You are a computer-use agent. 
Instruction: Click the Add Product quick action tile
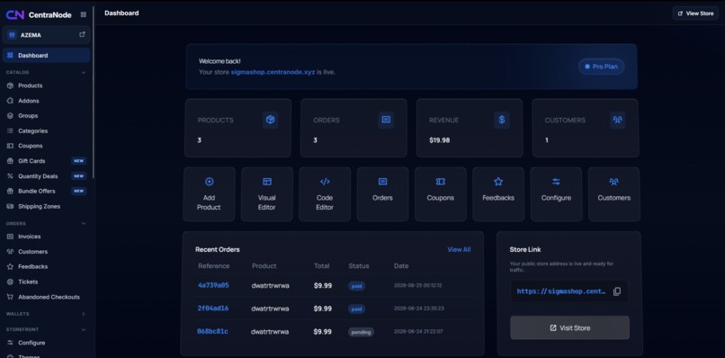[x=209, y=194]
